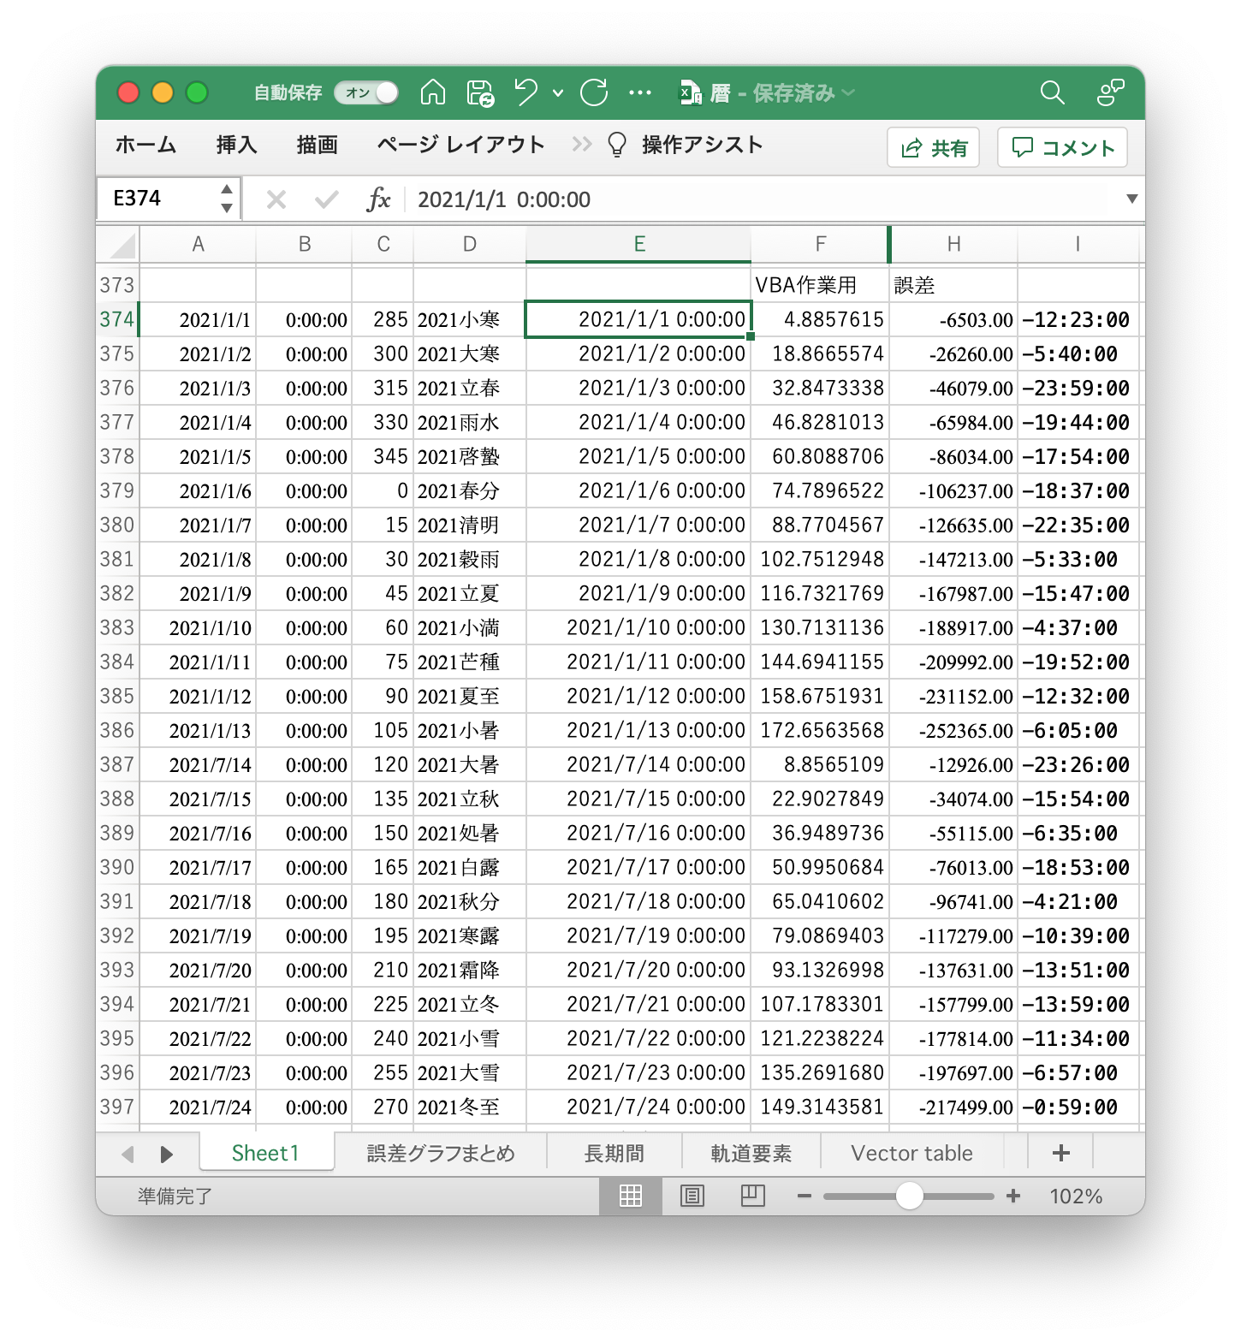
Task: Click the コメント button
Action: [x=1063, y=148]
